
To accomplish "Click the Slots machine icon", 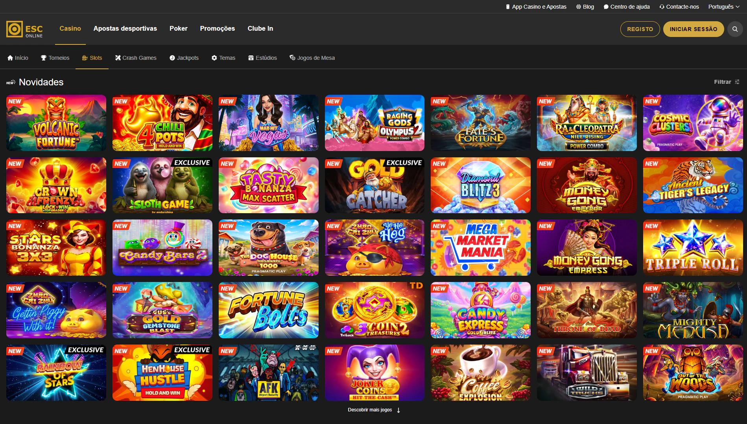I will [x=85, y=58].
